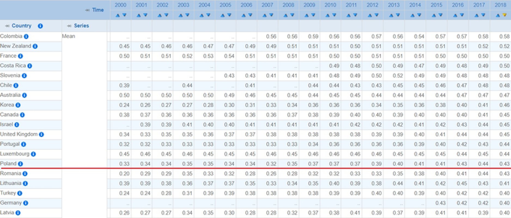The image size is (511, 218).
Task: Select the 2000 year header
Action: [120, 5]
